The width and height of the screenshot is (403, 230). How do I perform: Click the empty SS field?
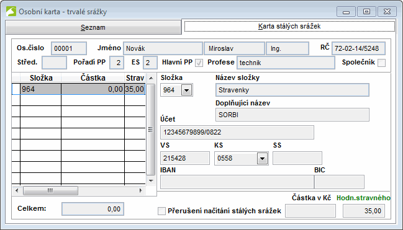(x=297, y=158)
